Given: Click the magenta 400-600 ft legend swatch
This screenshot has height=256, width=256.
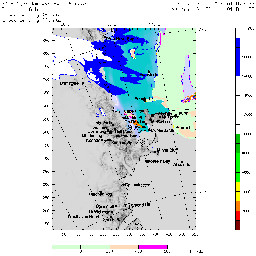Looking at the screenshot, I should (153, 247).
